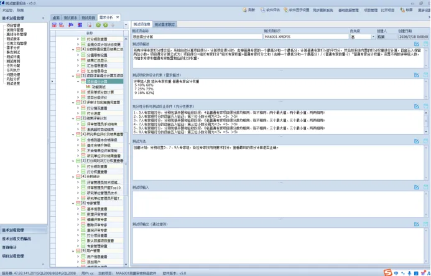Switch to the 测试用例 tab
Screen dimensions: 431x276
(88, 17)
